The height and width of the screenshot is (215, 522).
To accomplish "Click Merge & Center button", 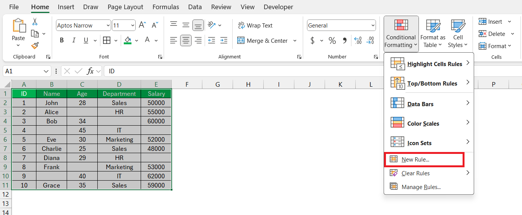I will [263, 40].
